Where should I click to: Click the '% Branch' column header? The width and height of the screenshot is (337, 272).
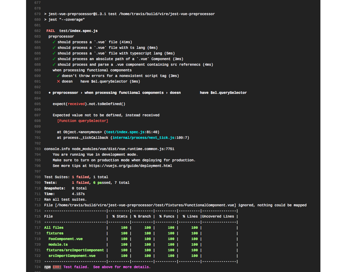tap(142, 216)
